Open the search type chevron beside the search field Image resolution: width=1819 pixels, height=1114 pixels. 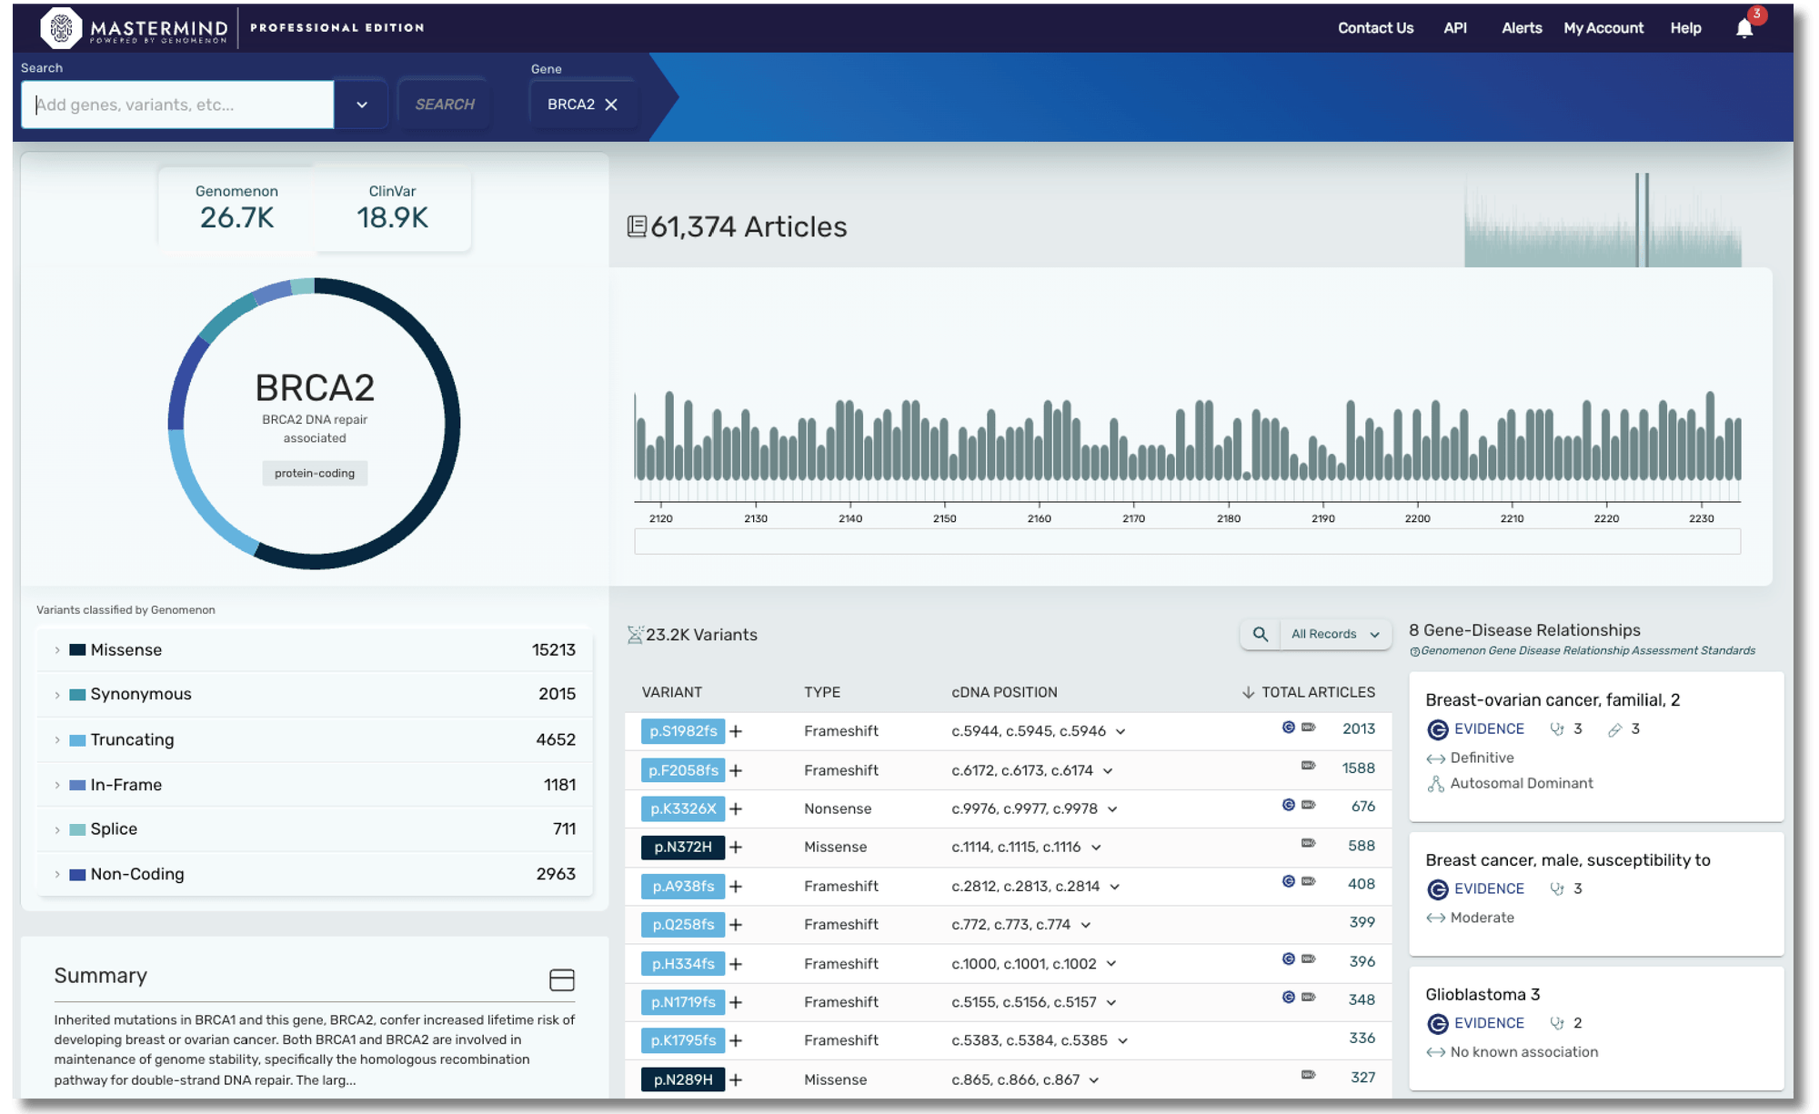361,104
